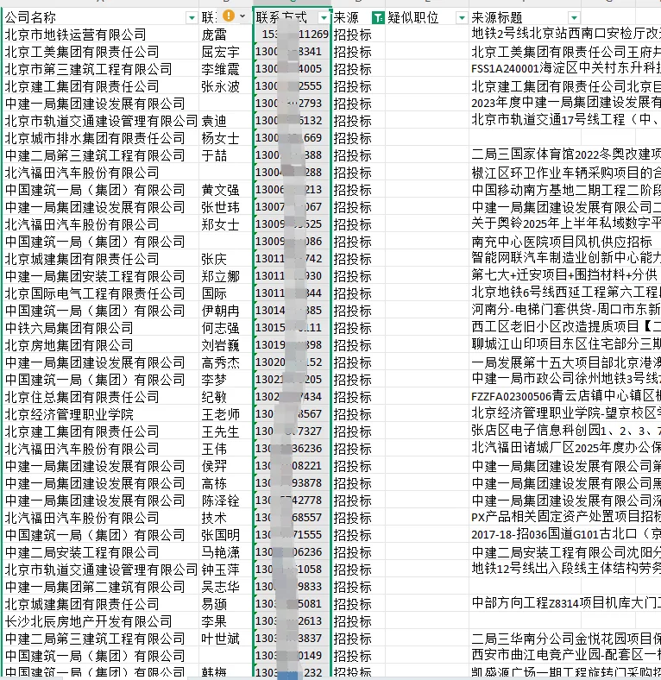Image resolution: width=661 pixels, height=680 pixels.
Task: Select title cell starting 北京市轨道交通17号线工程
Action: [565, 120]
